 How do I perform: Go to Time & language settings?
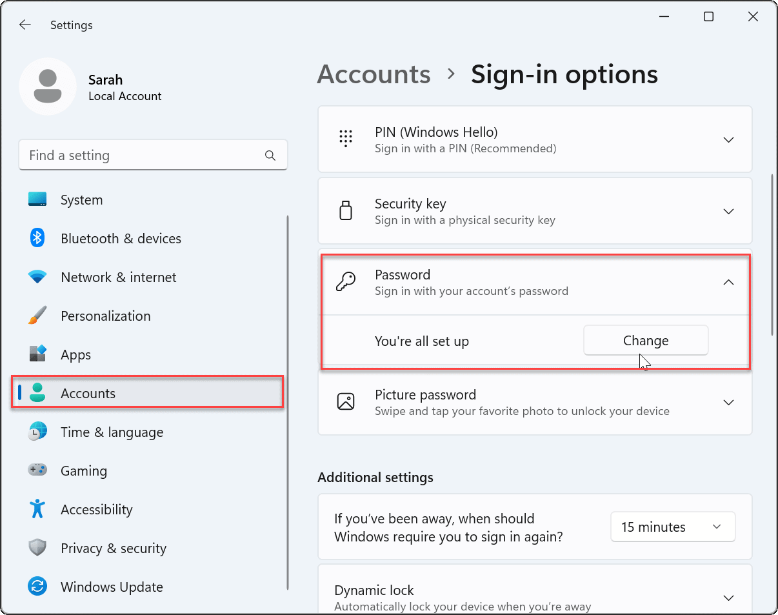(112, 432)
